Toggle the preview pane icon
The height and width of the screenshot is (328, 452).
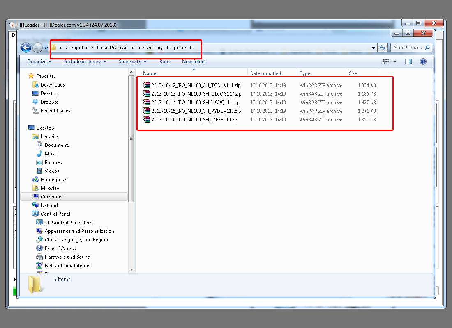click(x=408, y=61)
